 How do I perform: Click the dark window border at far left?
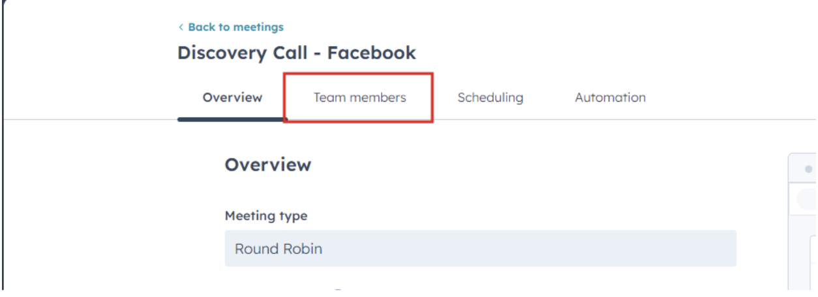(x=3, y=163)
